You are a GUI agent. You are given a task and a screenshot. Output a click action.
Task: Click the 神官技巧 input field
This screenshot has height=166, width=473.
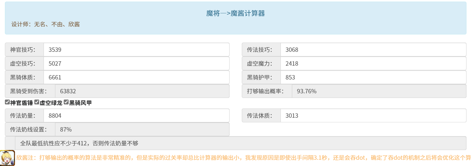click(x=136, y=50)
